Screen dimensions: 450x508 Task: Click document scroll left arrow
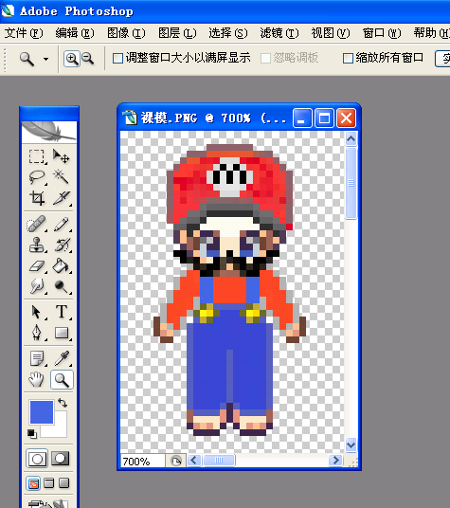click(x=194, y=460)
